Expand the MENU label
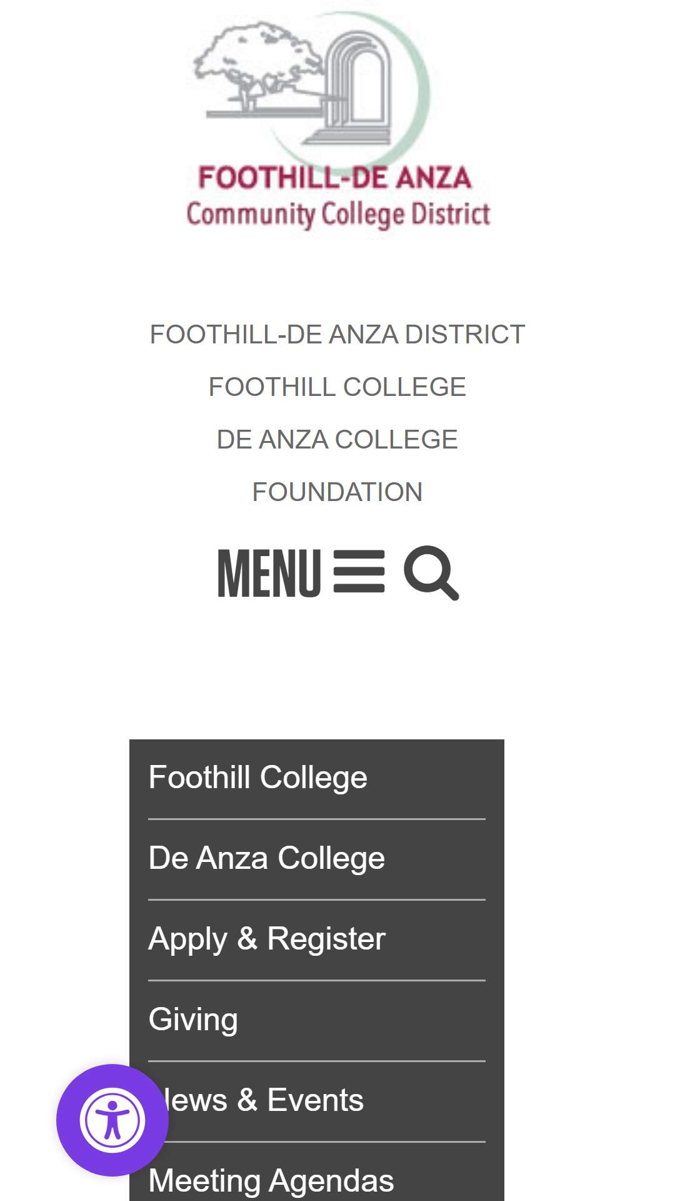This screenshot has width=675, height=1201. point(269,573)
